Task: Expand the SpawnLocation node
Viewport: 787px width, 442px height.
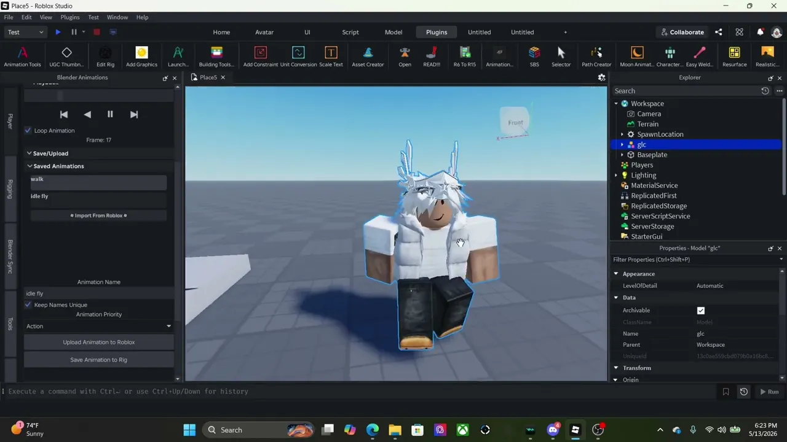Action: [622, 134]
